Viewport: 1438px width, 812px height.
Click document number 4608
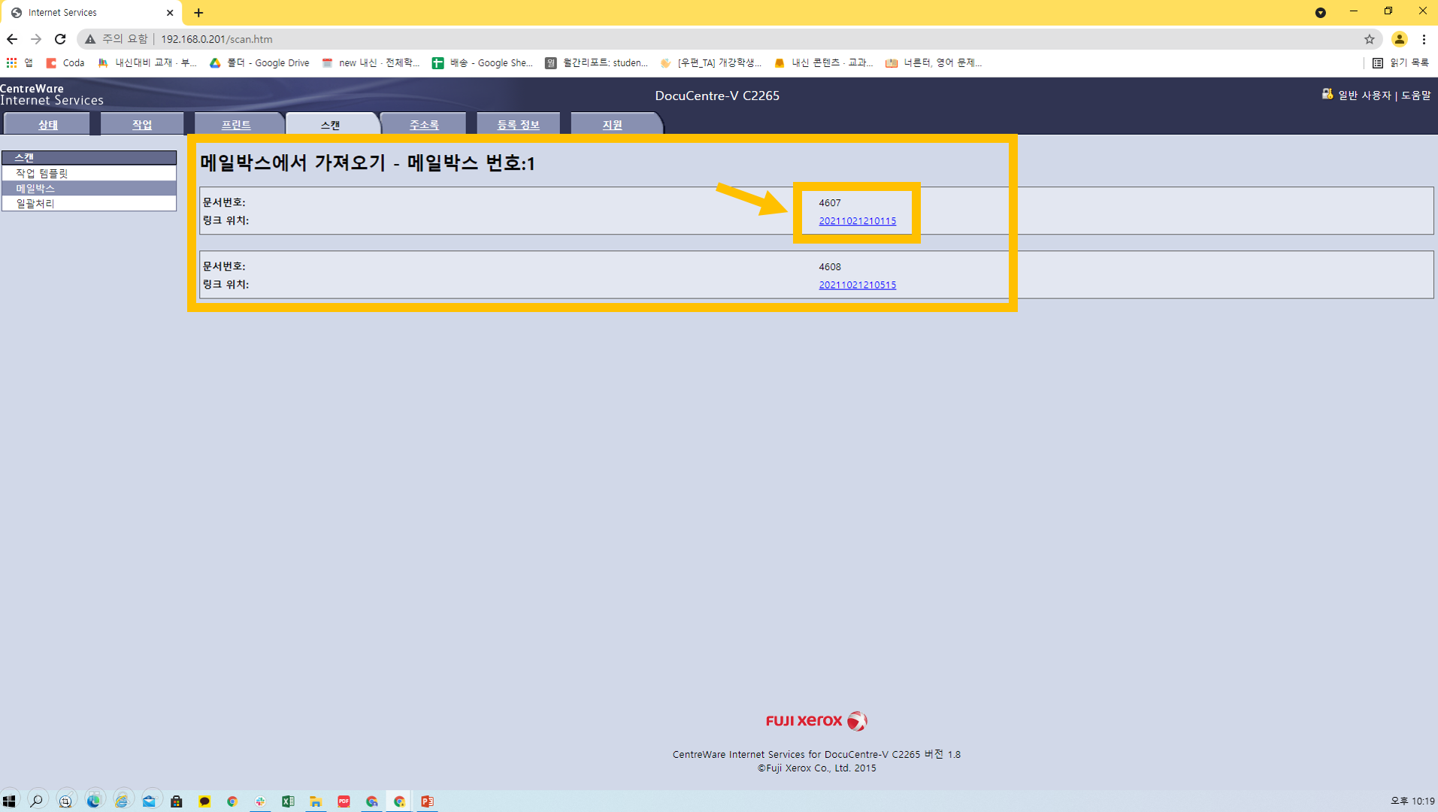830,267
